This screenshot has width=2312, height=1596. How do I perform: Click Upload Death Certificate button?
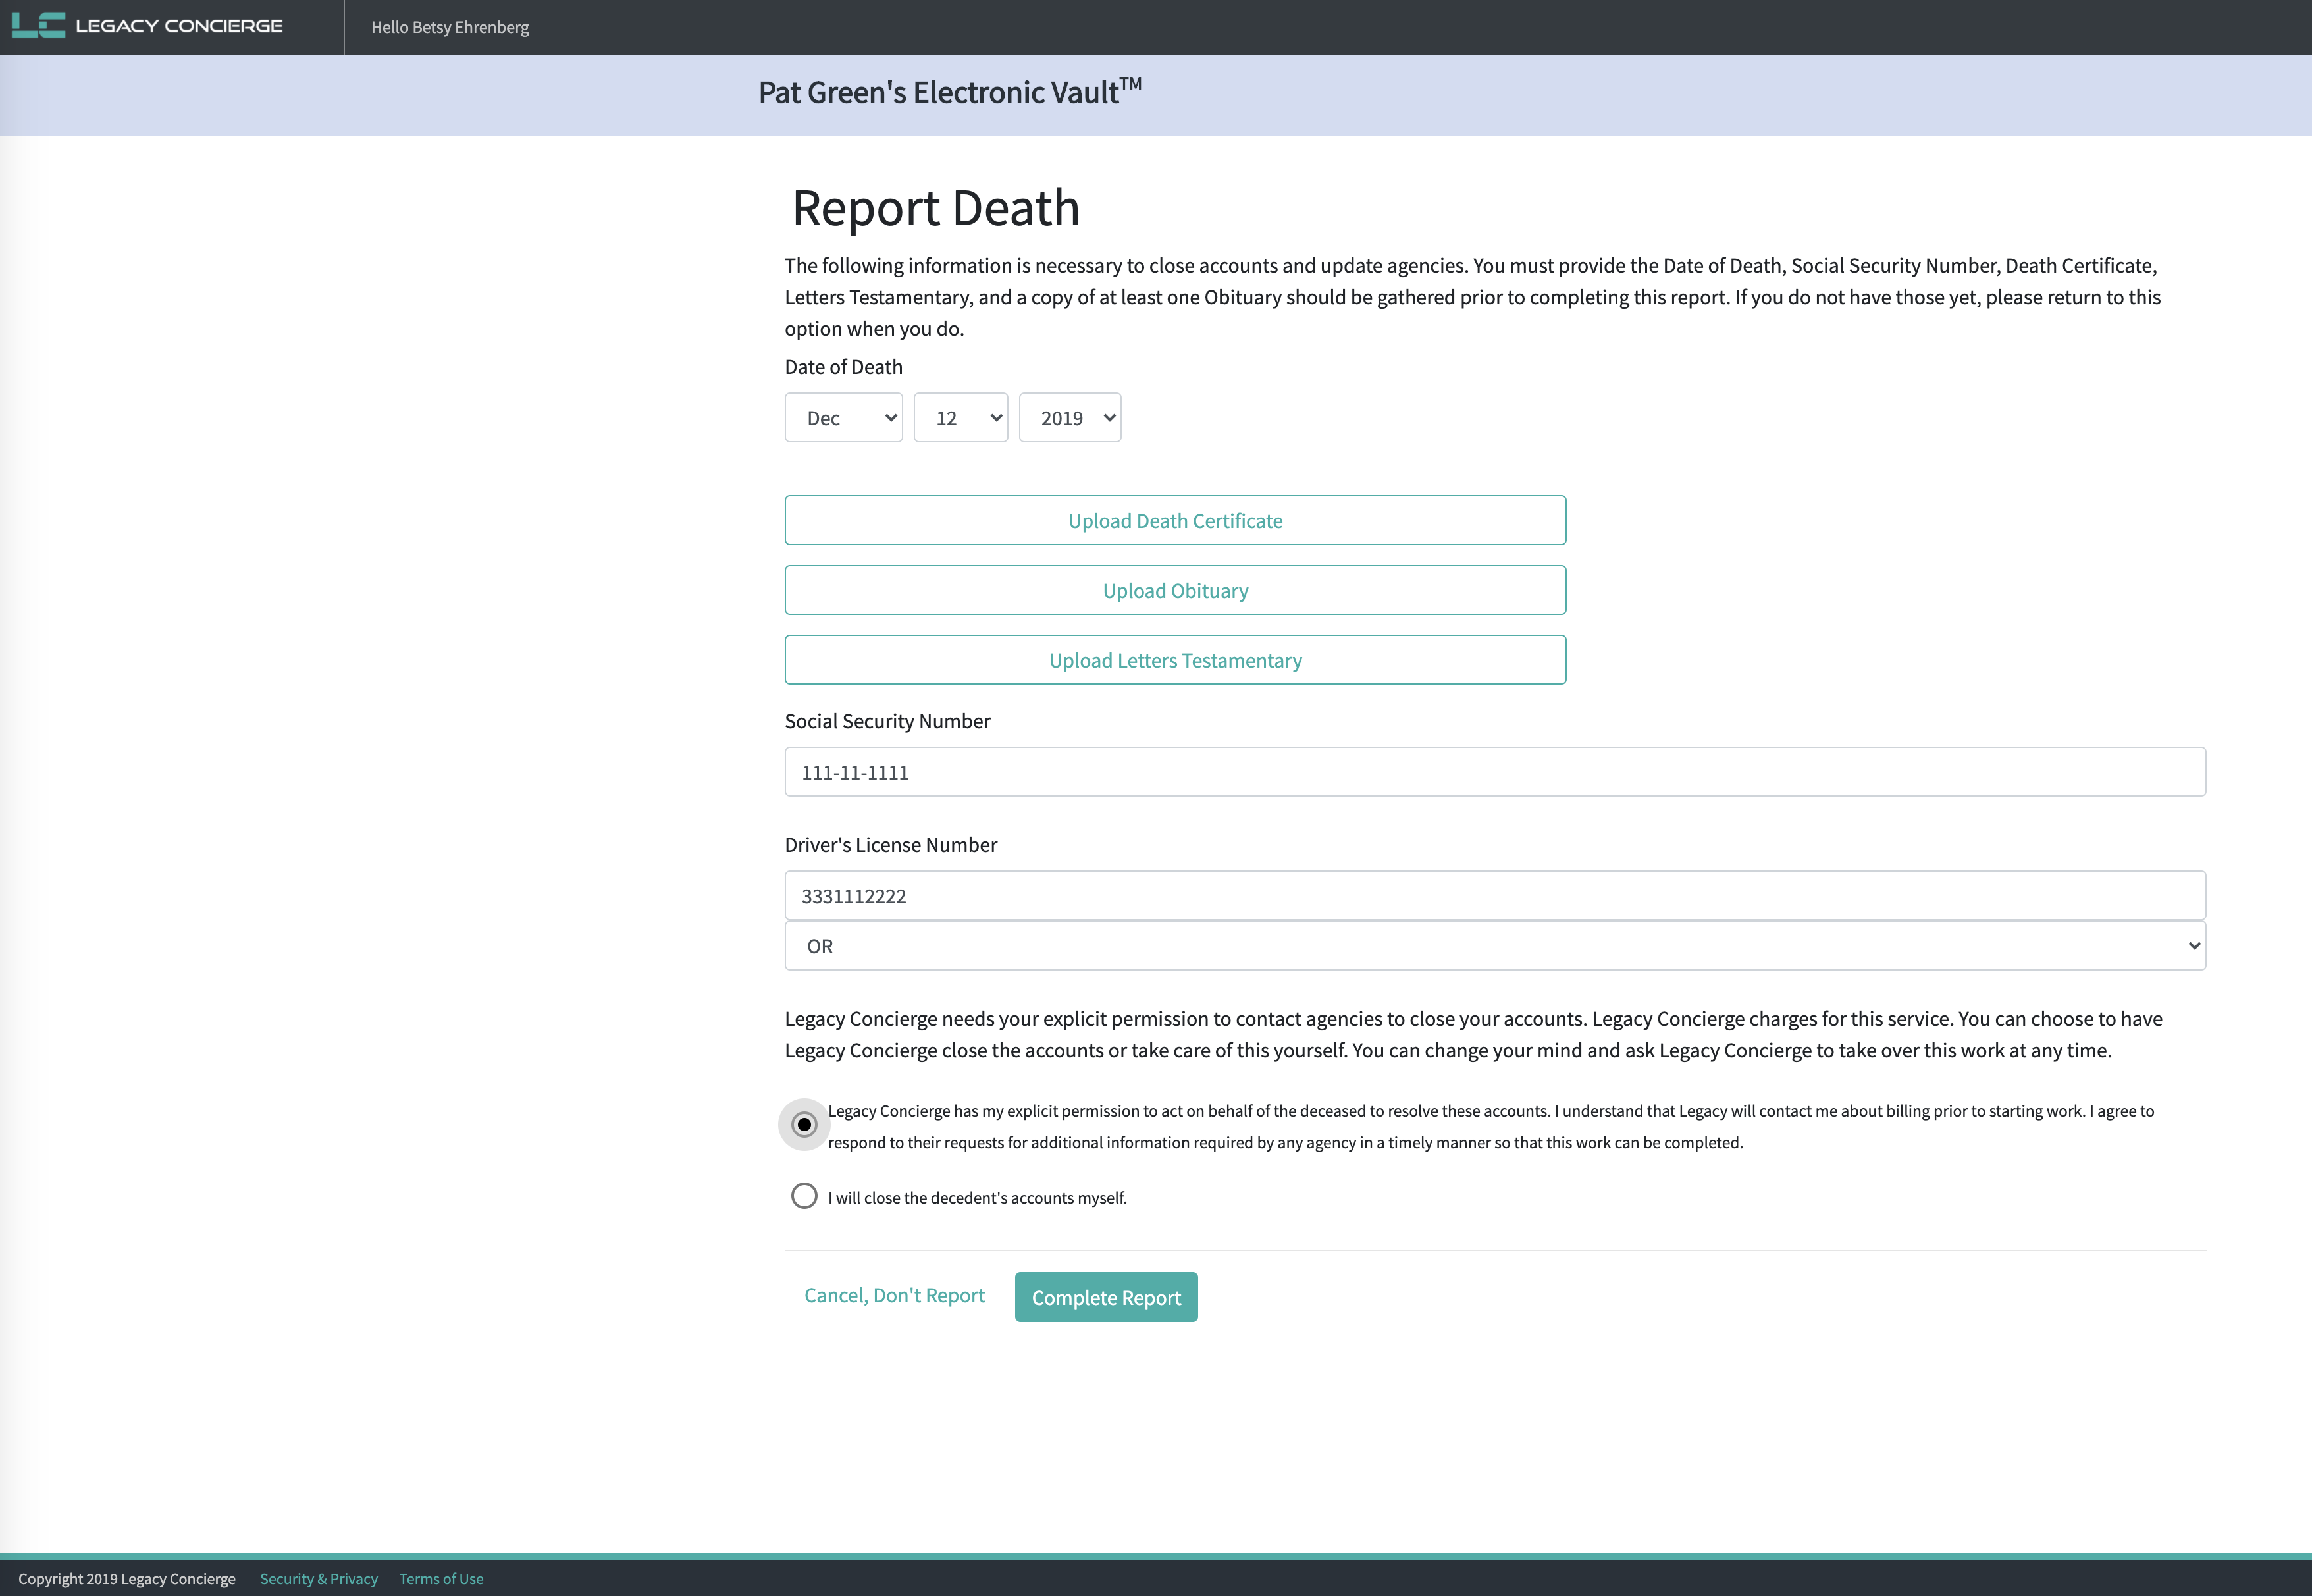pyautogui.click(x=1174, y=521)
